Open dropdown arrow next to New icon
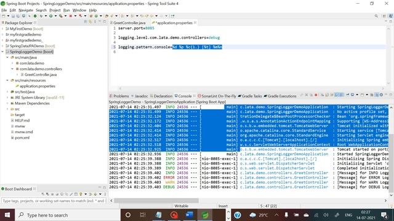This screenshot has height=221, width=394. [x=8, y=16]
